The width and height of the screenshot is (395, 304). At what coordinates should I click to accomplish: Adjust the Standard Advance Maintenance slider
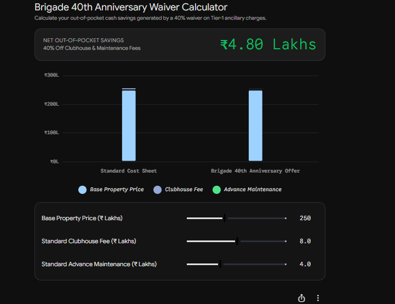pyautogui.click(x=237, y=264)
